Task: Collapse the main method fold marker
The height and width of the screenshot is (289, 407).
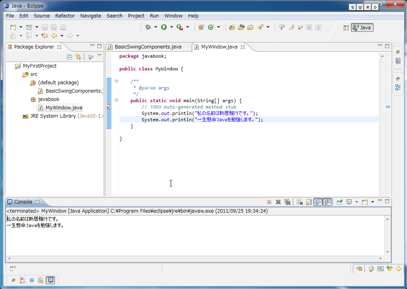Action: pyautogui.click(x=116, y=100)
